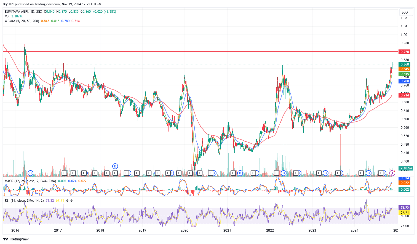The height and width of the screenshot is (244, 417).
Task: Click the green 0.815 EMA price label
Action: 405,74
